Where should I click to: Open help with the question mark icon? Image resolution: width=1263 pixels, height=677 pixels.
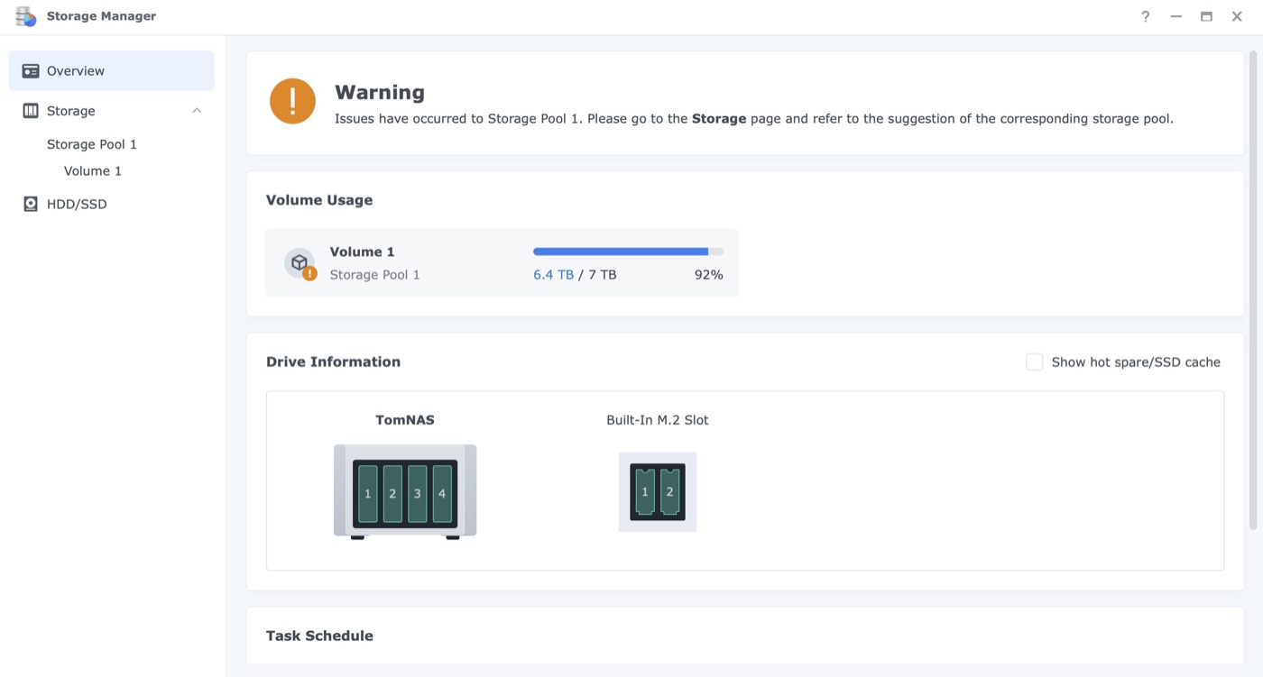pyautogui.click(x=1145, y=16)
